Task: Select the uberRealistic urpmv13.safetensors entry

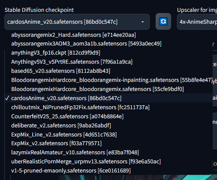Action: click(108, 161)
